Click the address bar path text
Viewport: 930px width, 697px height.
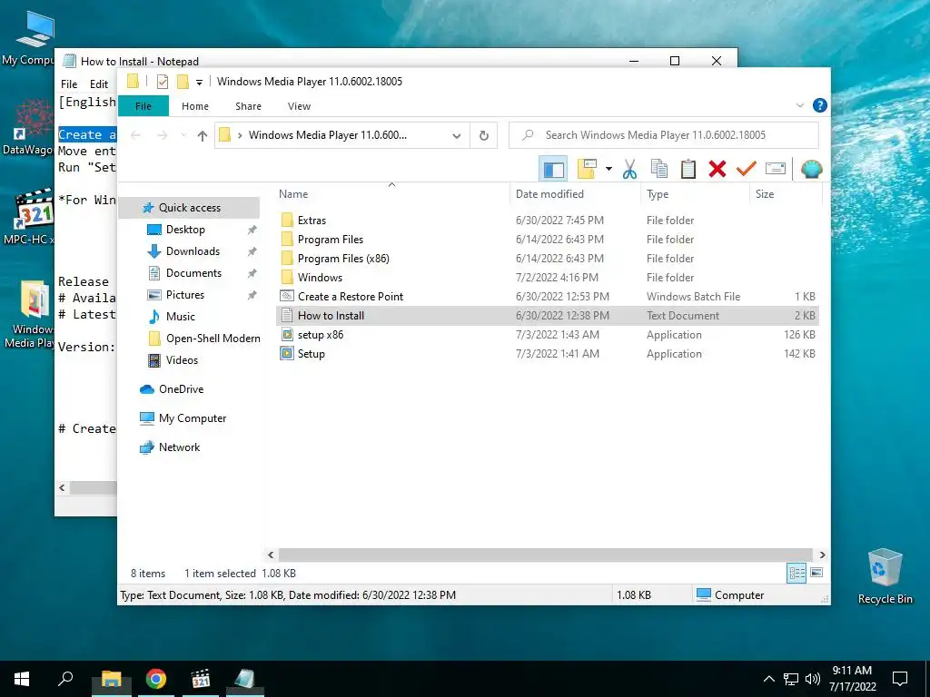click(x=327, y=135)
